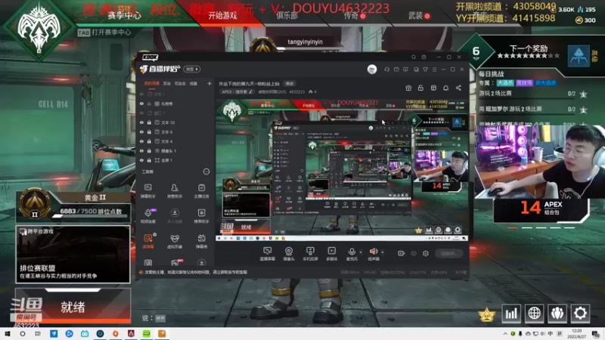
Task: Open the game friends icon
Action: 557,314
